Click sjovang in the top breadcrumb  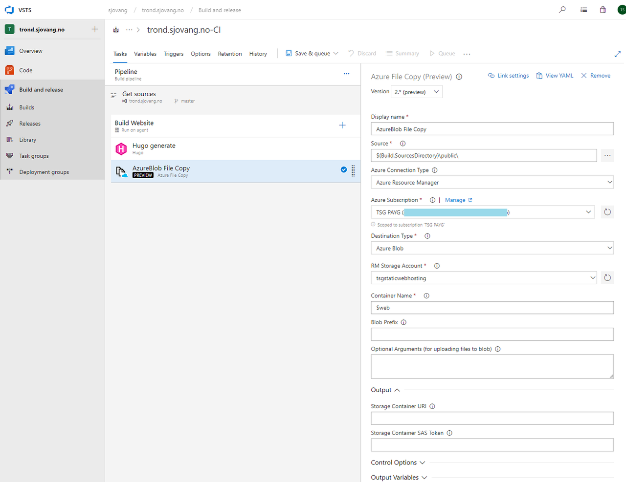coord(118,10)
